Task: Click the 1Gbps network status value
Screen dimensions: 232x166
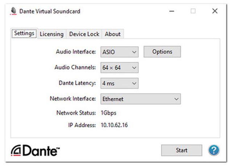Action: (109, 113)
